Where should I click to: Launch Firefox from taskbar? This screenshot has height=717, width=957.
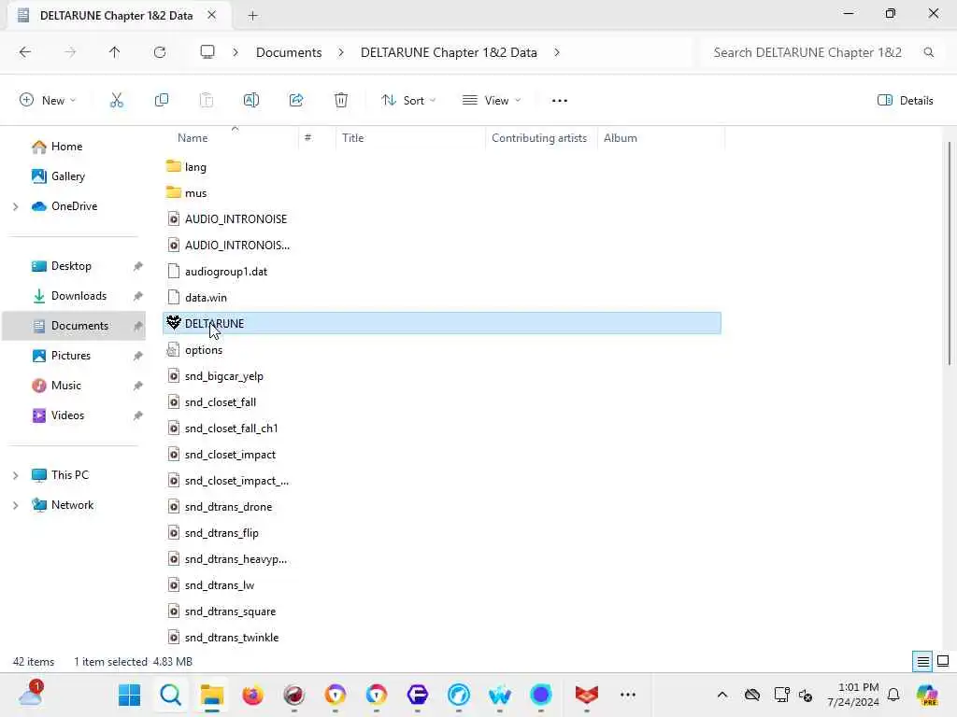coord(252,695)
